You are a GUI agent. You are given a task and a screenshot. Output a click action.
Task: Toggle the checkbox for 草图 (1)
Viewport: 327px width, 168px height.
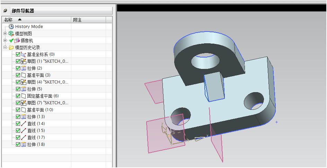point(18,62)
